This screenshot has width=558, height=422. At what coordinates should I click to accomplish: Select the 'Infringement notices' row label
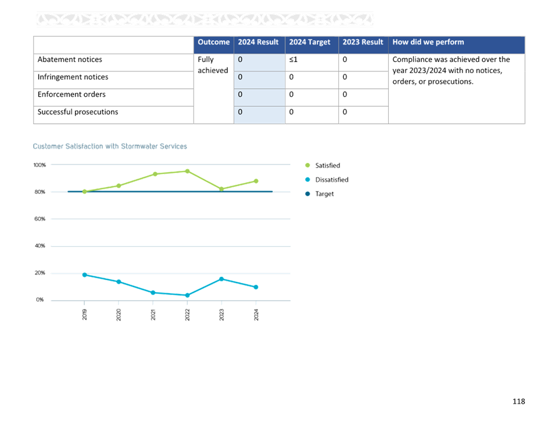(73, 77)
